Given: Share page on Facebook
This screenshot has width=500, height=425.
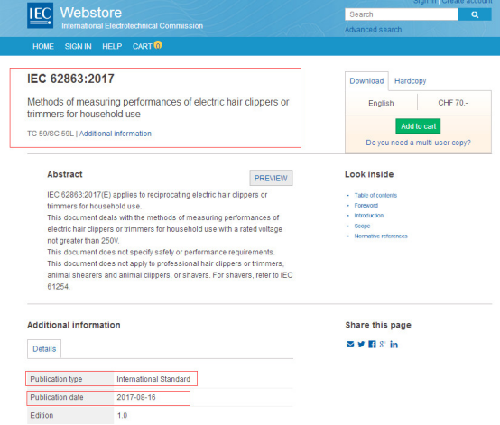Looking at the screenshot, I should tap(372, 345).
